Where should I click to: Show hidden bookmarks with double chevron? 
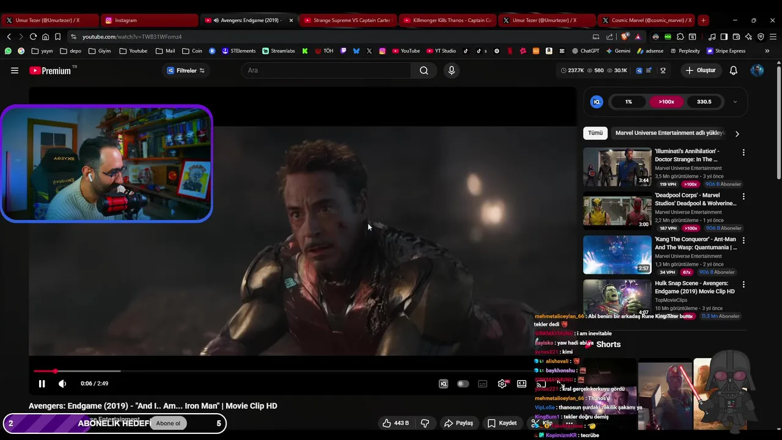pos(769,51)
